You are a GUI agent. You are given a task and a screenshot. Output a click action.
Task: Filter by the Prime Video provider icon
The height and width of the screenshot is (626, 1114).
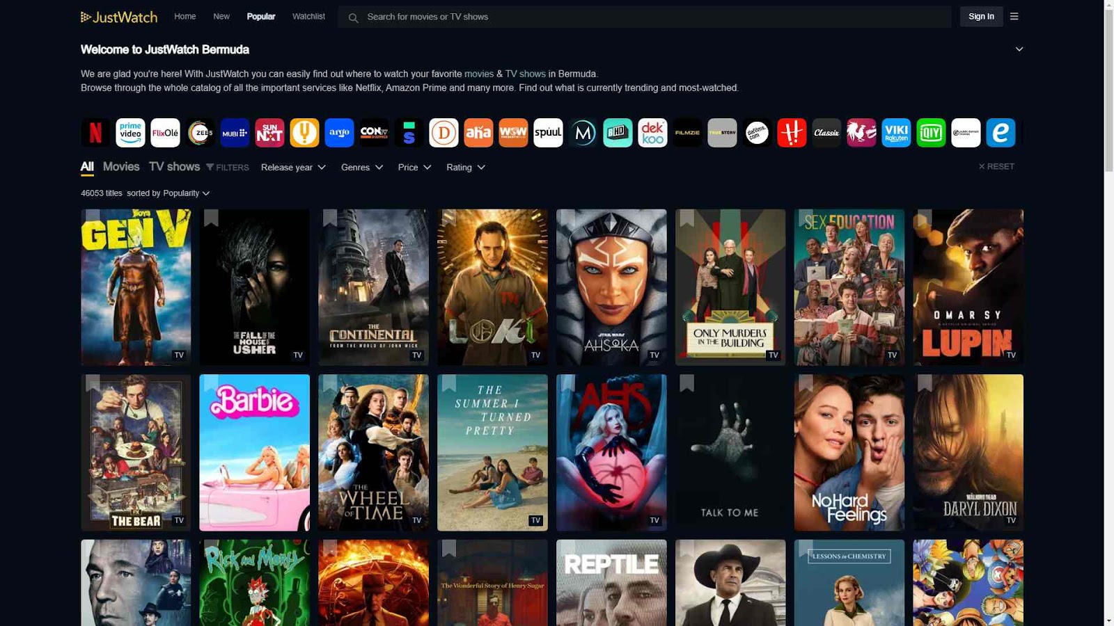pyautogui.click(x=130, y=133)
